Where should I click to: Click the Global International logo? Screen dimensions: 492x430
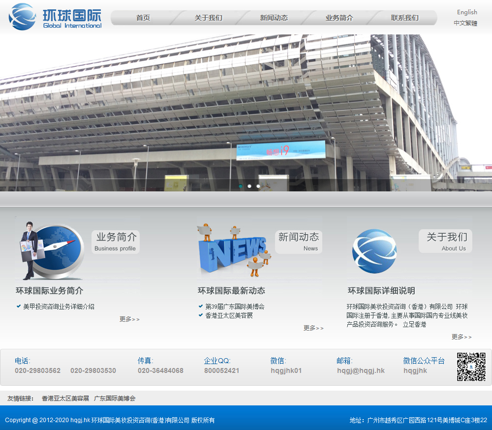tap(55, 17)
